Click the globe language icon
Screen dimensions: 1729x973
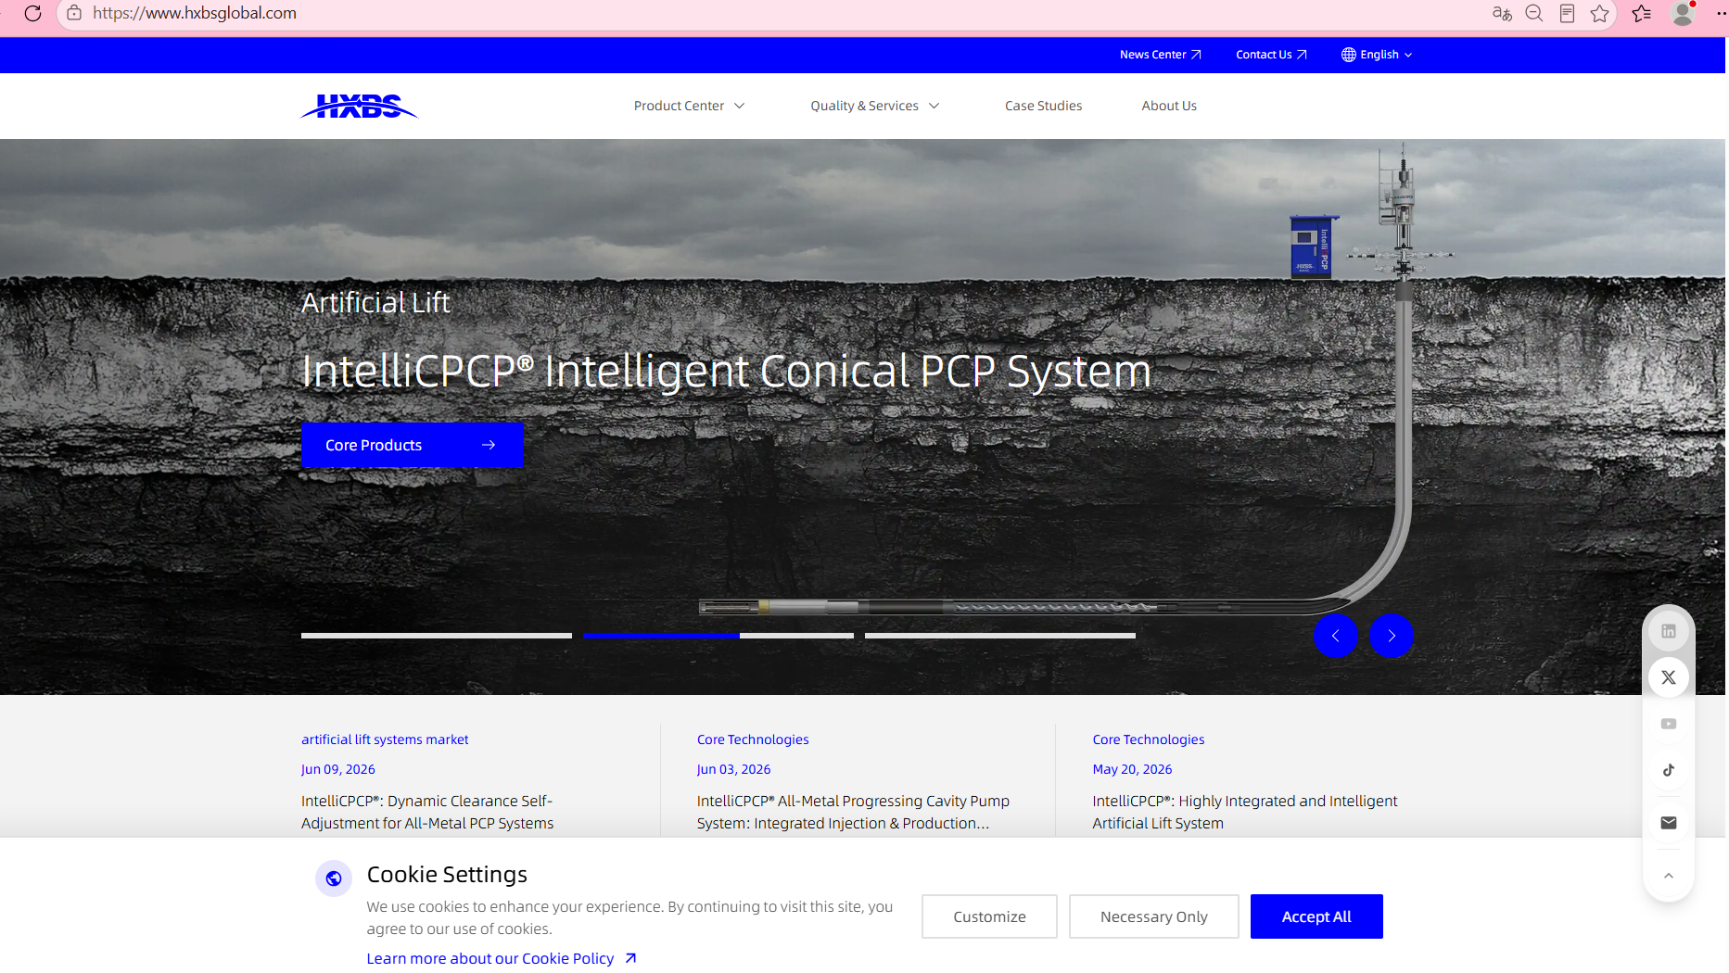1349,55
